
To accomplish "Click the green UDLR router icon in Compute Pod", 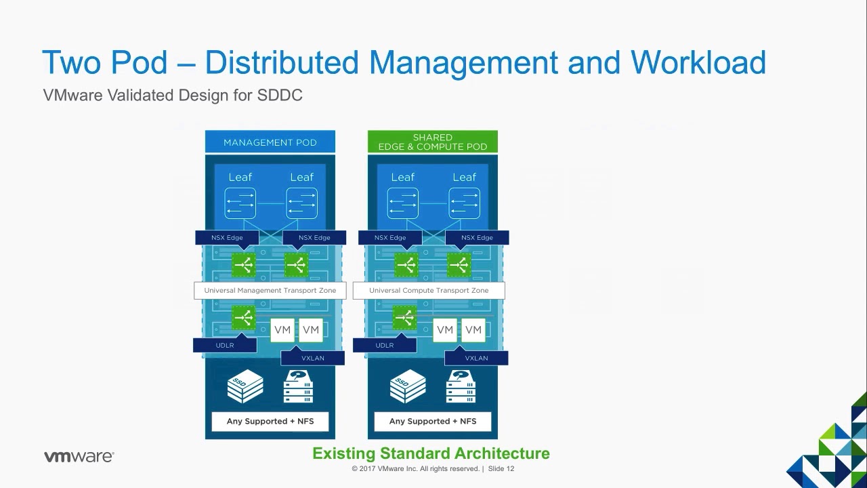I will click(404, 317).
